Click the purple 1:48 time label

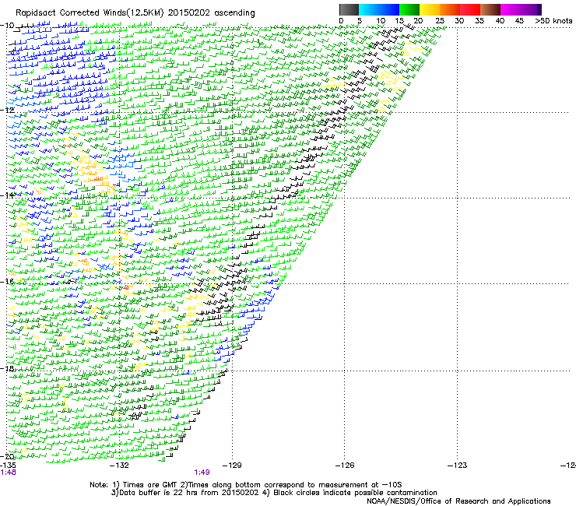(8, 473)
